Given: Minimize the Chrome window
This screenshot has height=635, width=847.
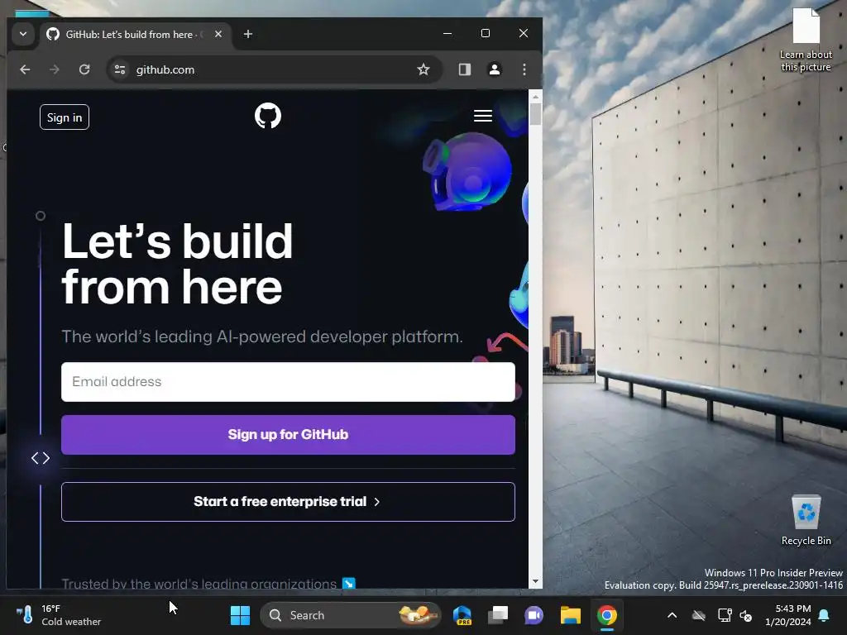Looking at the screenshot, I should [x=447, y=33].
